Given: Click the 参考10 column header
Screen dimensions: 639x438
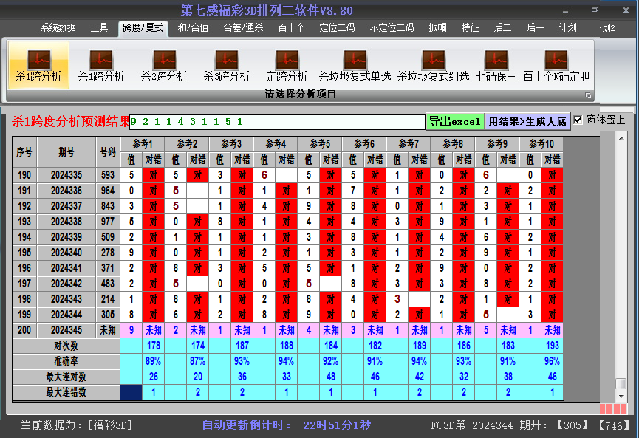Looking at the screenshot, I should 541,143.
